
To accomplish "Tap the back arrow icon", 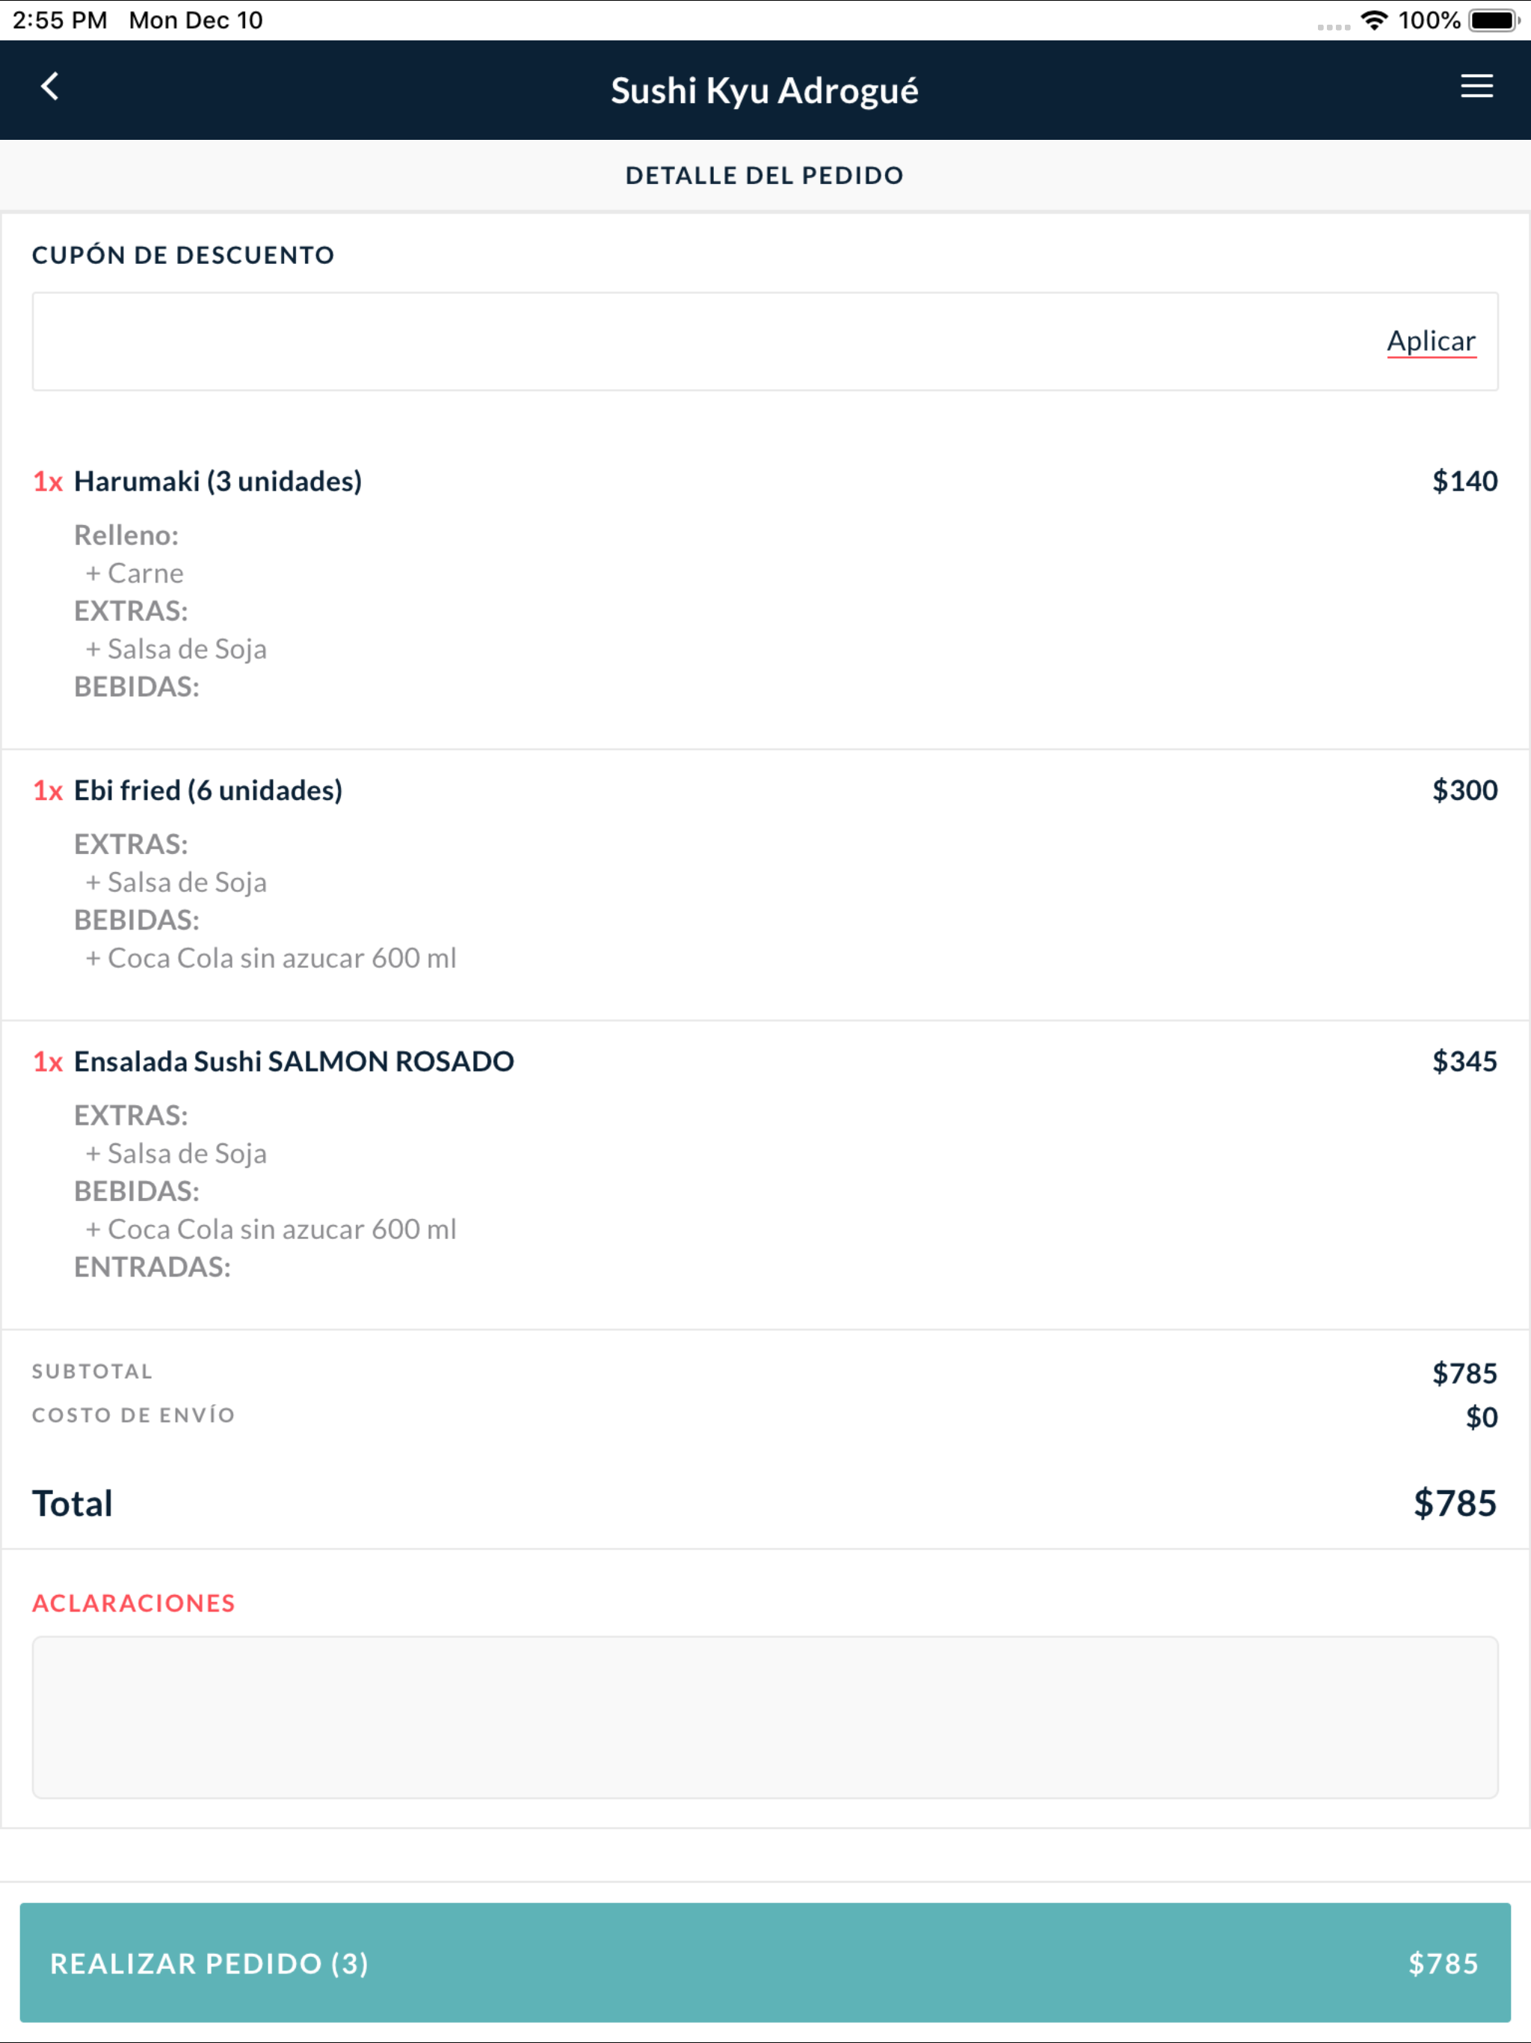I will (50, 87).
